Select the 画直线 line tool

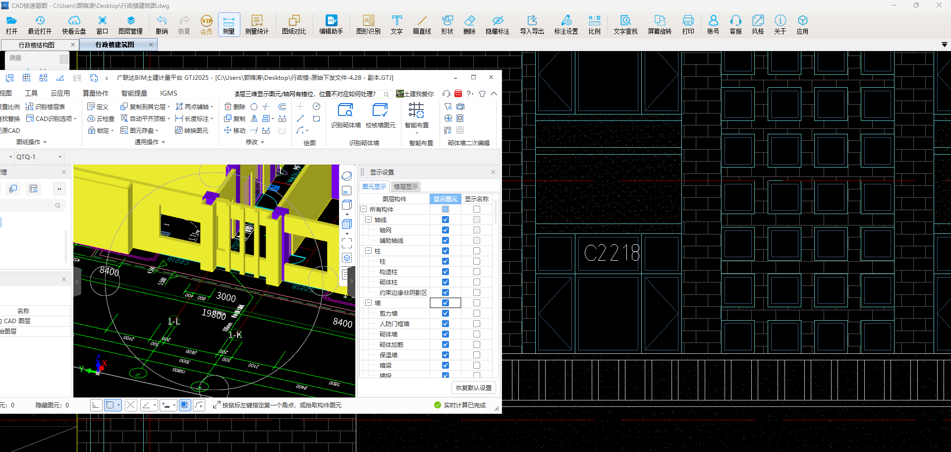point(422,24)
